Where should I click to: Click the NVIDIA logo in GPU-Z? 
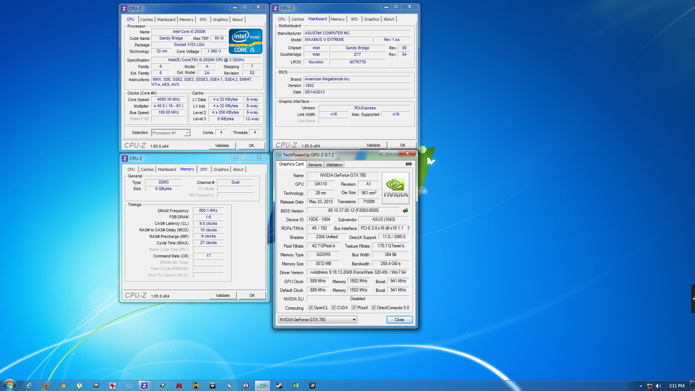(x=396, y=188)
